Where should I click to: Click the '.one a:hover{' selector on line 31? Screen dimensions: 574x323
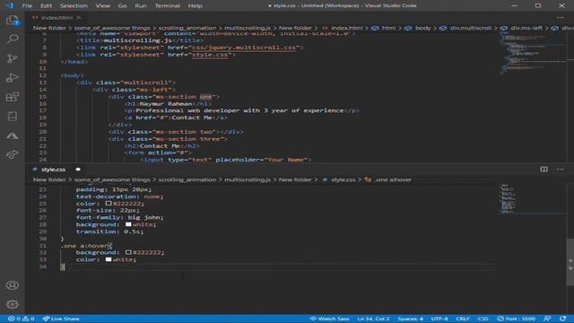point(86,245)
